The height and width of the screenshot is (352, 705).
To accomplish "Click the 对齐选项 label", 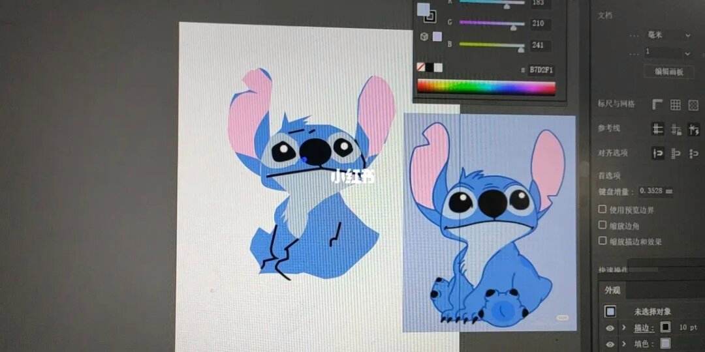I will pyautogui.click(x=612, y=152).
